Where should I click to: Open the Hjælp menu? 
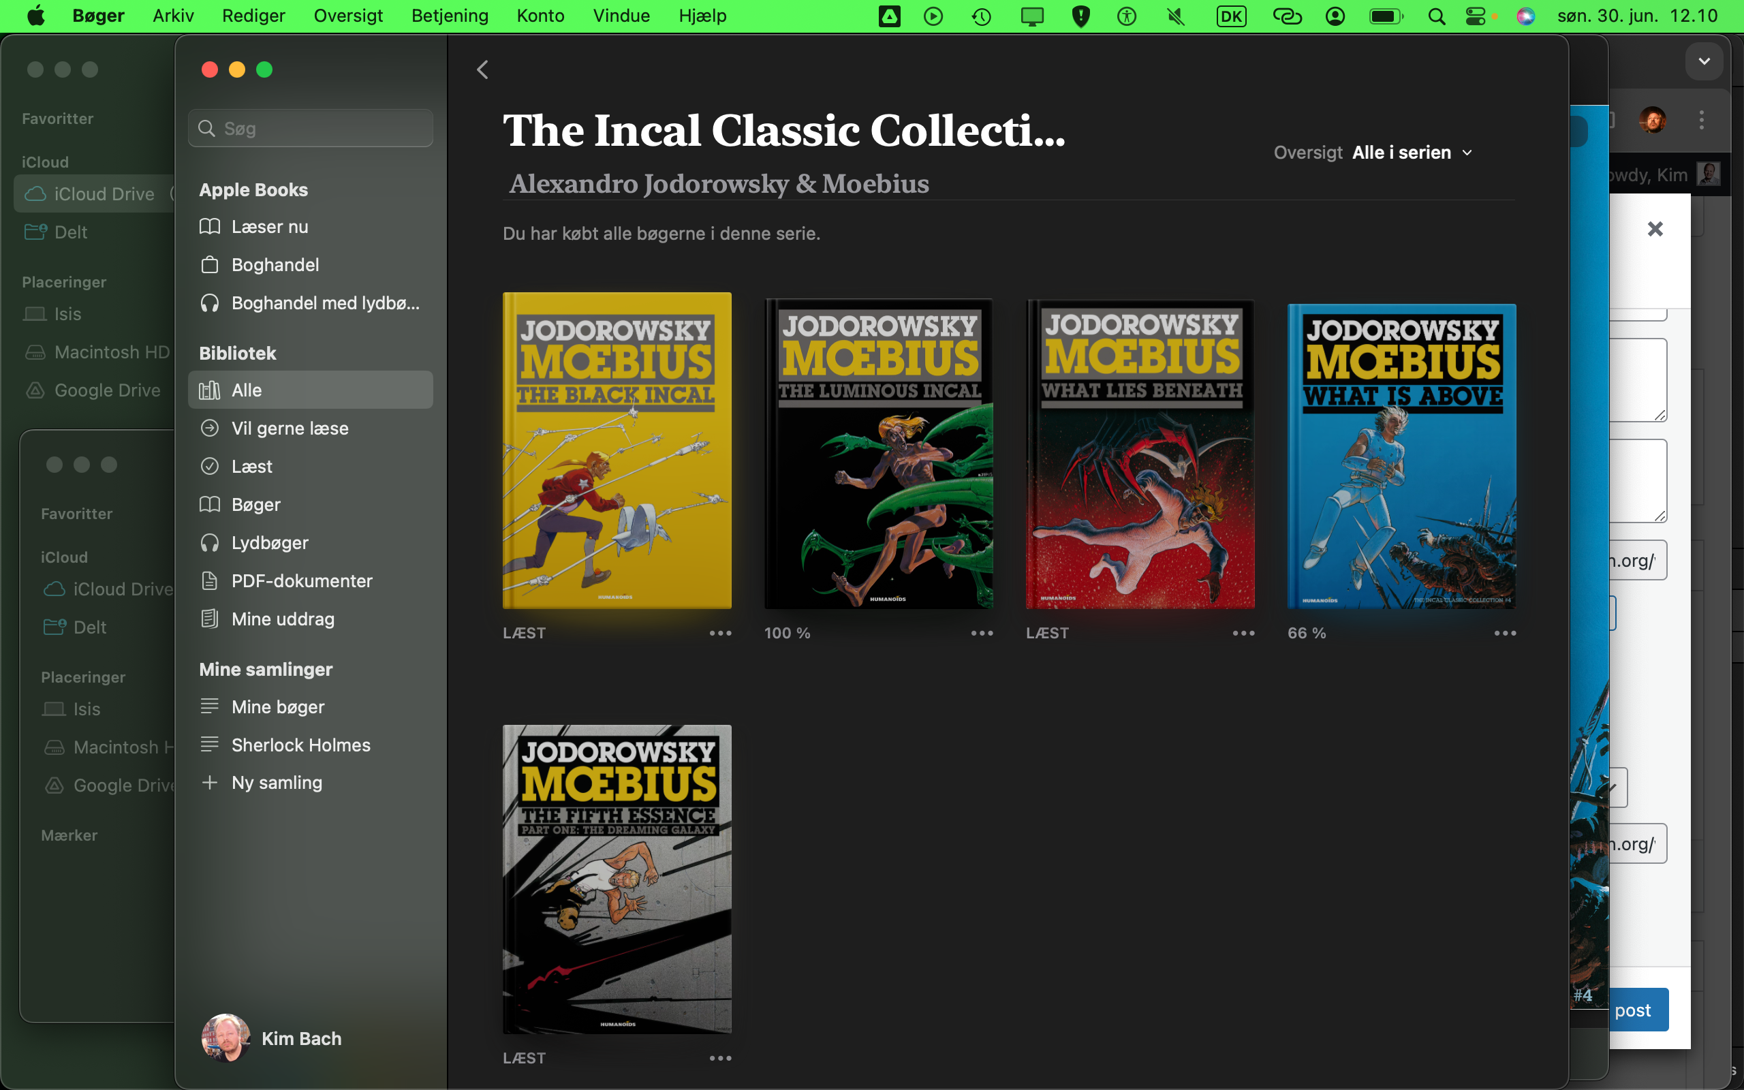click(702, 16)
